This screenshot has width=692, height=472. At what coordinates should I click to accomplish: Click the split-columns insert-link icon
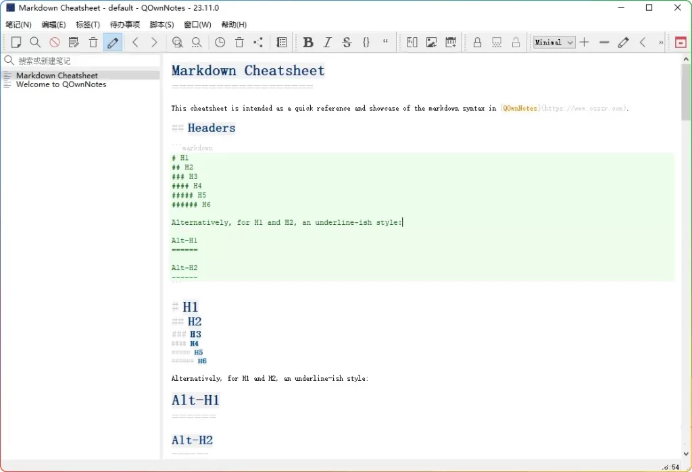(412, 43)
